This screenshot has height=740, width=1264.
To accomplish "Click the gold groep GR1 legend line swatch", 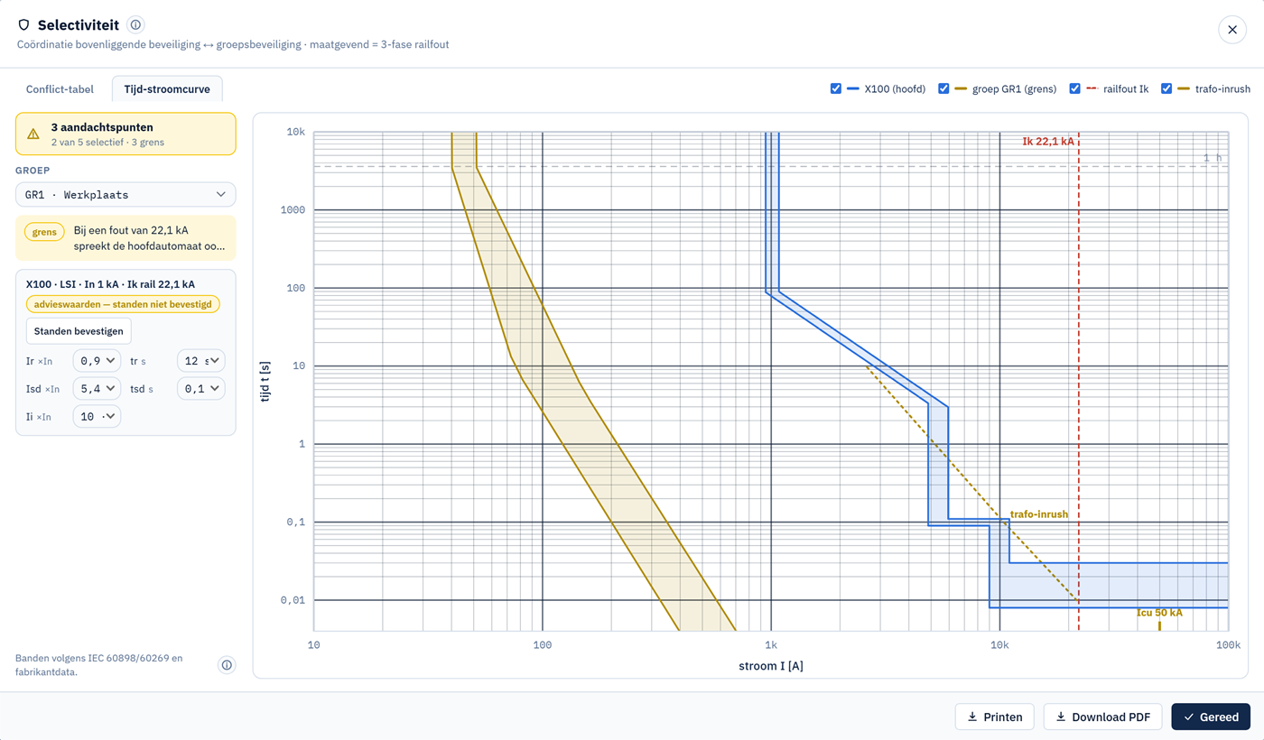I will 961,88.
